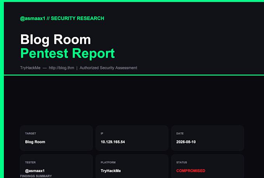Click the 'STATUS' card label
This screenshot has height=178, width=264.
click(182, 162)
